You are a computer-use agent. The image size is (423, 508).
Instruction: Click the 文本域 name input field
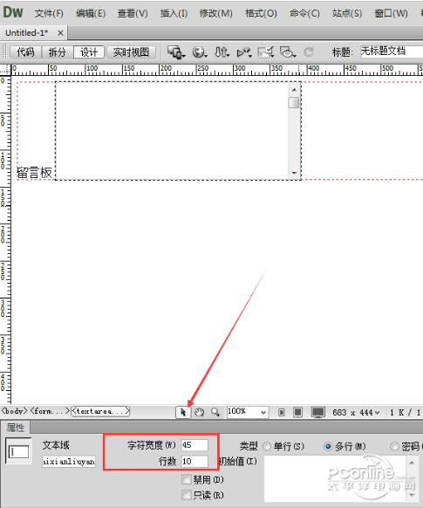[69, 462]
